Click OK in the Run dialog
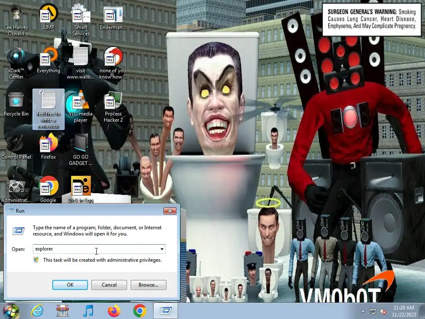The height and width of the screenshot is (319, 425). click(70, 285)
